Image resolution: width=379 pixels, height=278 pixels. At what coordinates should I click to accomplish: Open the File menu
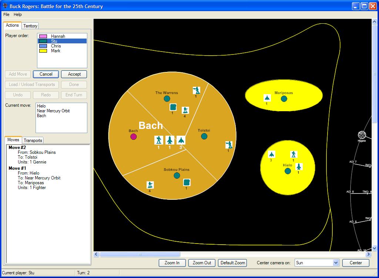coord(6,14)
